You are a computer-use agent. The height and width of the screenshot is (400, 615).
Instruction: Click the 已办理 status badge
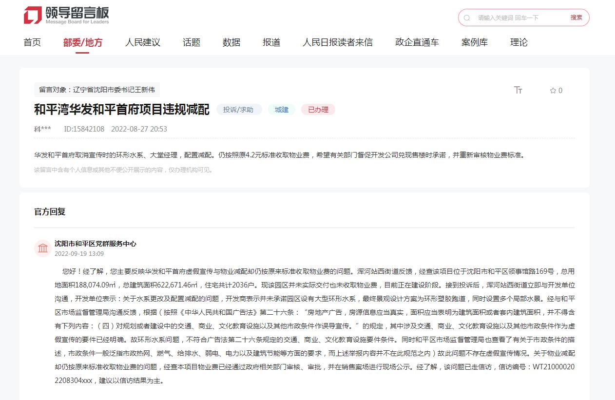click(318, 110)
